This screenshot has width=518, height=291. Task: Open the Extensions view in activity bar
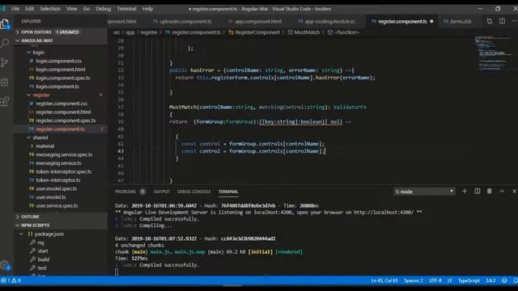[x=5, y=101]
